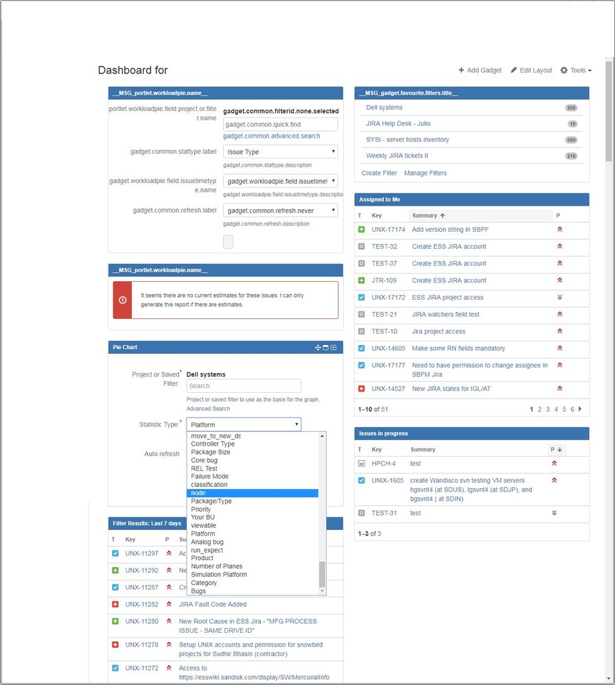Select node in the statistic type list
Viewport: 615px width, 685px height.
253,493
